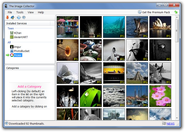185x132 pixels.
Task: Click the scrollbar down arrow
Action: [177, 118]
